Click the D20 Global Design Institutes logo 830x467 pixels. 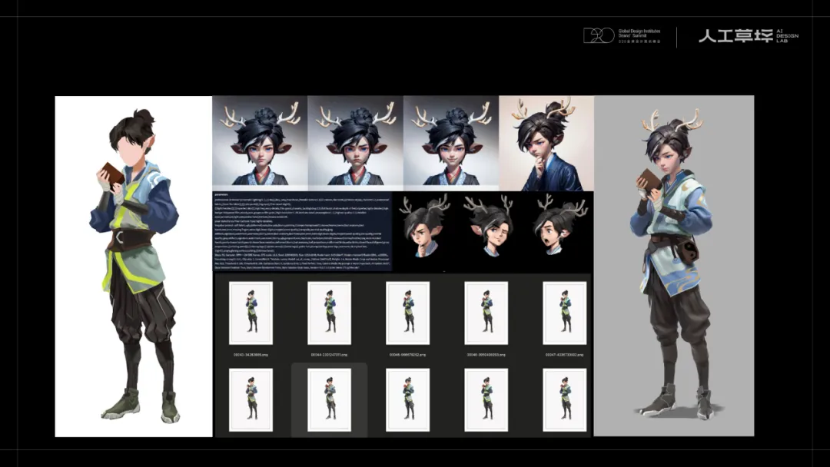click(622, 35)
